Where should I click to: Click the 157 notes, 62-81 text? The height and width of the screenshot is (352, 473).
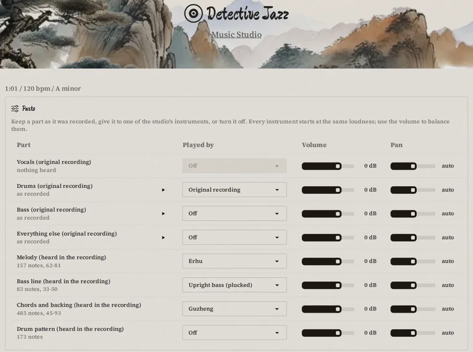(x=38, y=266)
